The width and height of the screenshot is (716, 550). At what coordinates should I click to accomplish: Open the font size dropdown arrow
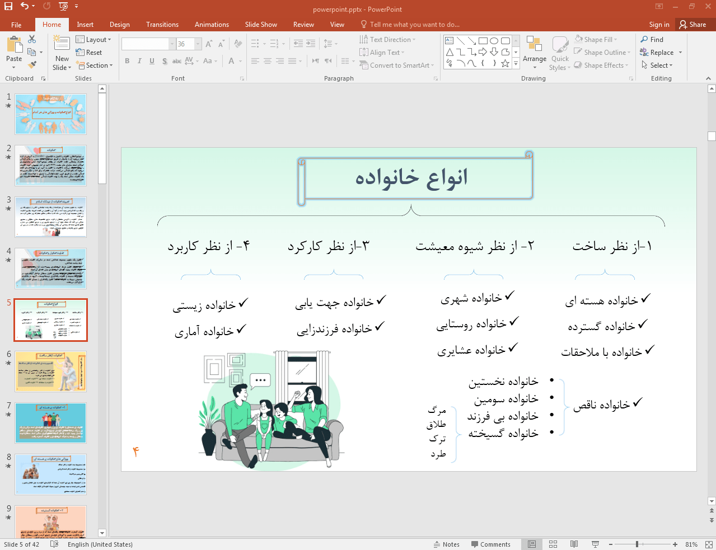(198, 44)
